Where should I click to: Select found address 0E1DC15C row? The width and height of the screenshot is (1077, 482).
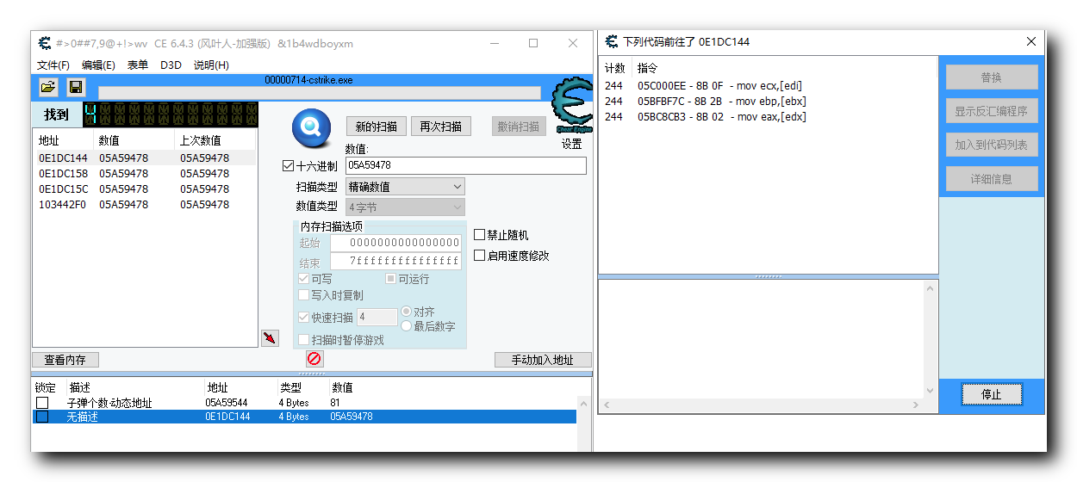tap(144, 189)
